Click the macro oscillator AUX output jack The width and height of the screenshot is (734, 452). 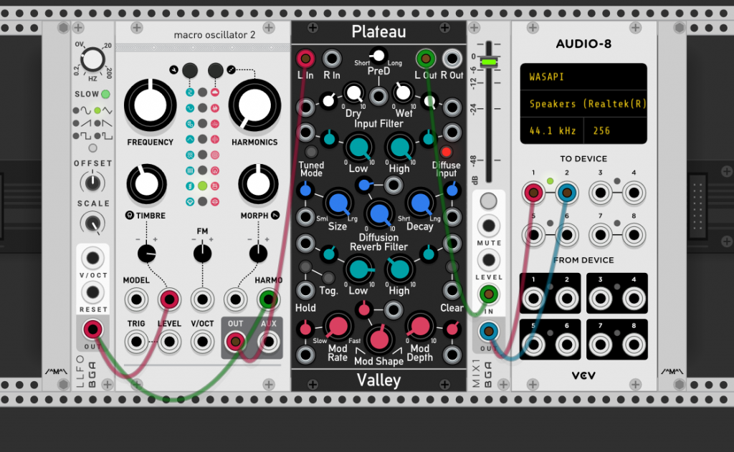[x=268, y=342]
